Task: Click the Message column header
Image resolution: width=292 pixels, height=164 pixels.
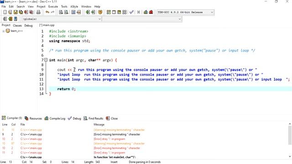Action: point(99,124)
